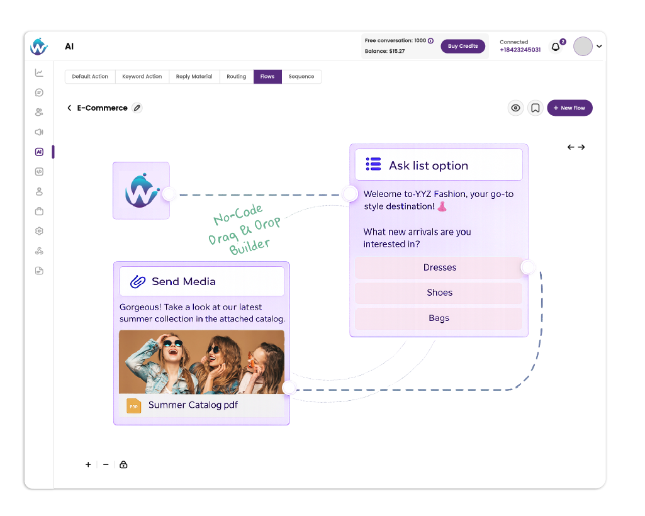This screenshot has height=516, width=645.
Task: Click the Buy Credits button
Action: click(x=463, y=46)
